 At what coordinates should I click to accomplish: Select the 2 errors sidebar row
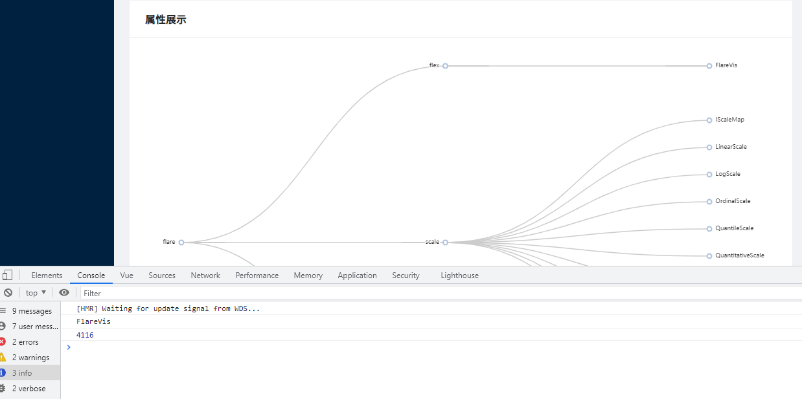pos(30,342)
